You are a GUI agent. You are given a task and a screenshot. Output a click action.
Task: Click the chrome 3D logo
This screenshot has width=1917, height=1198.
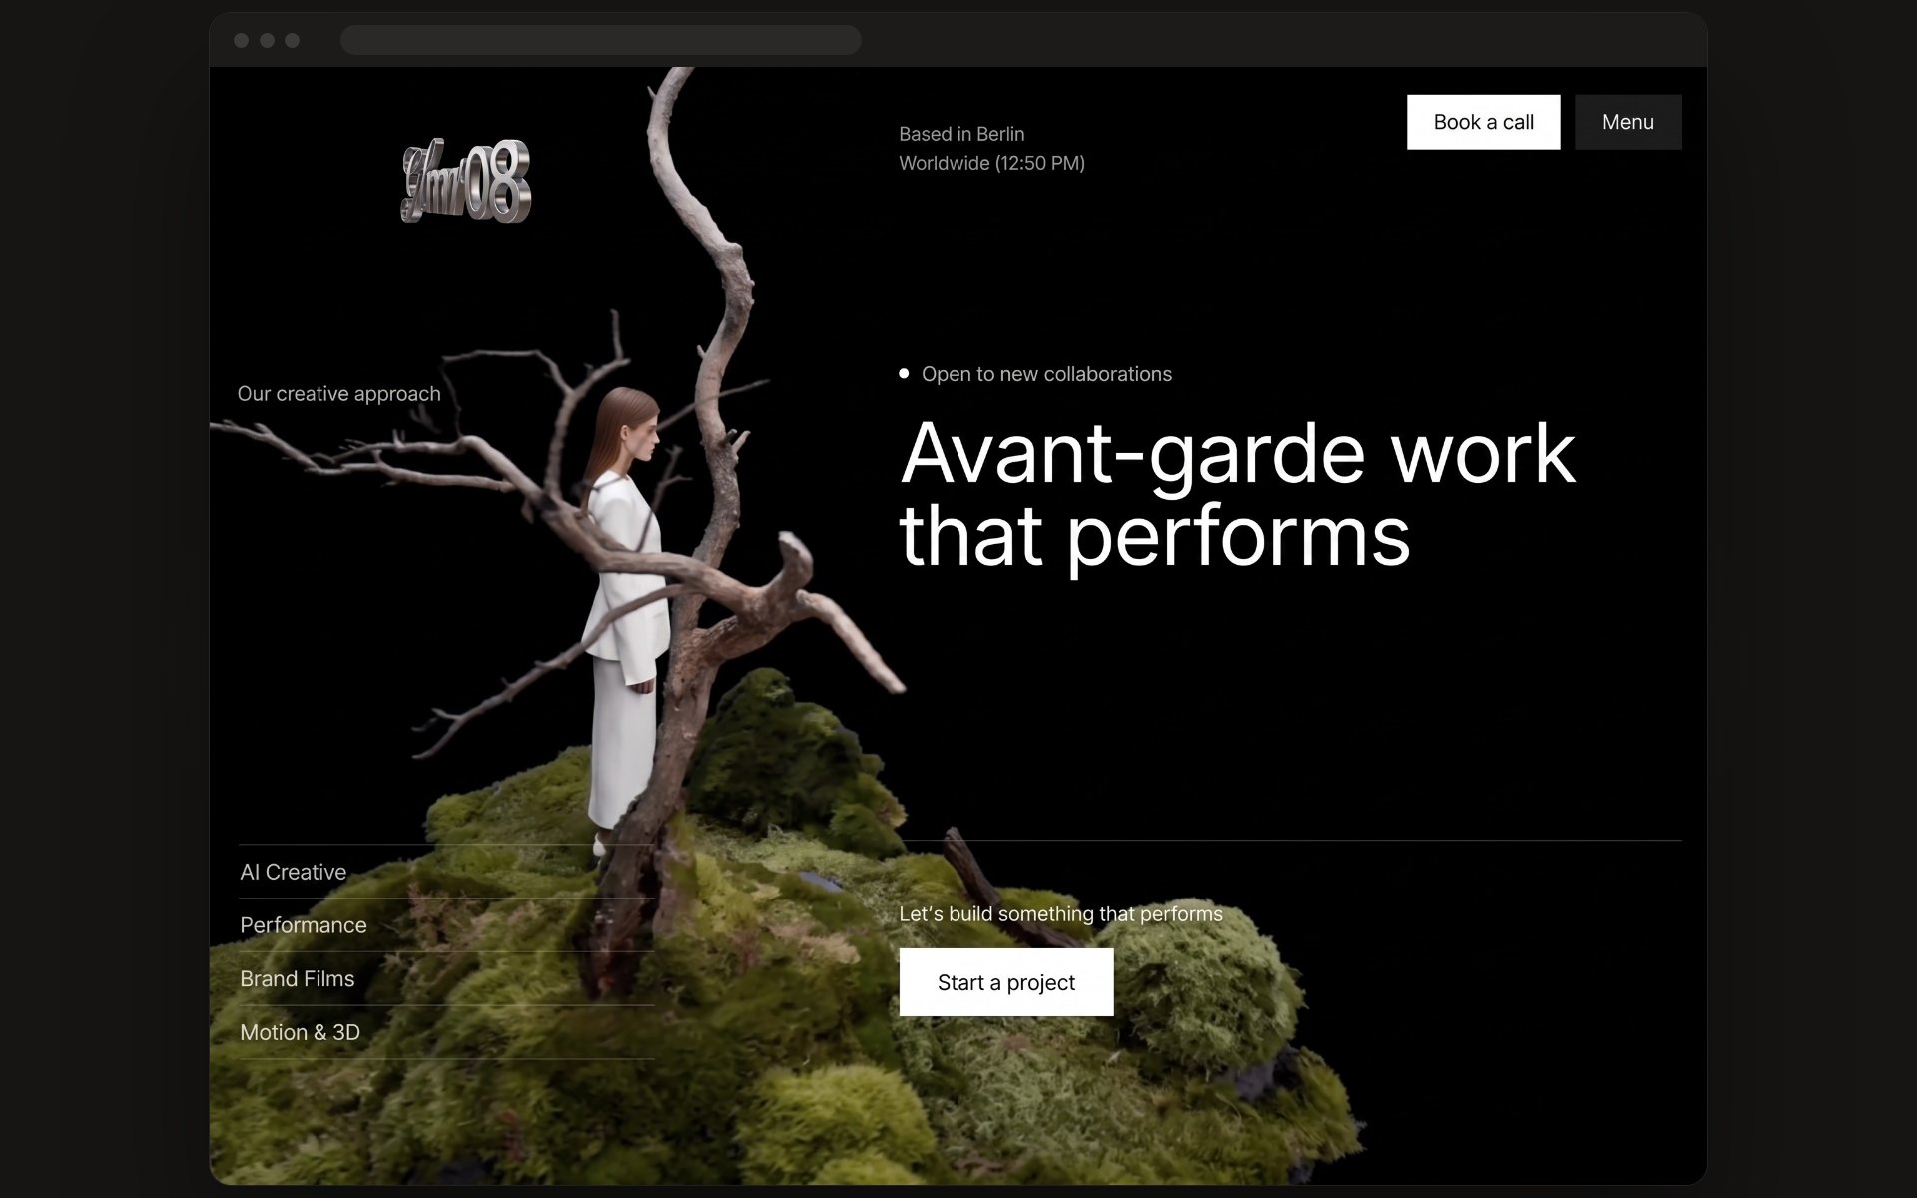[465, 181]
